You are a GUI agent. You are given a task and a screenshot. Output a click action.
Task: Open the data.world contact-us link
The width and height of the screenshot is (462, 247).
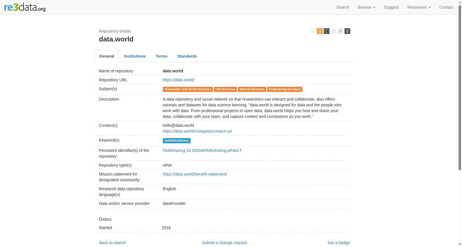coord(198,131)
